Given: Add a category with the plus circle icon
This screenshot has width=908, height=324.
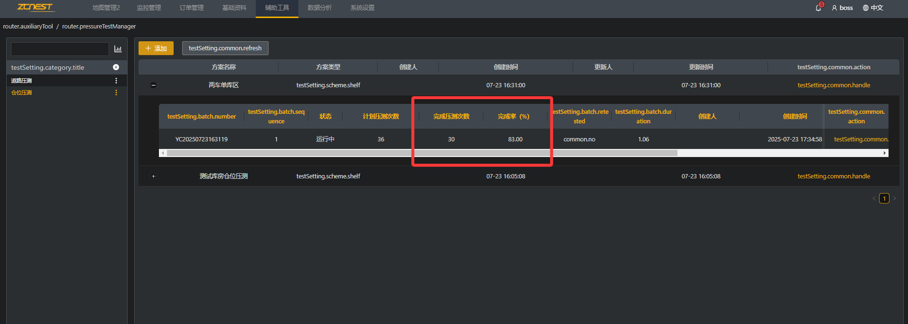Looking at the screenshot, I should [x=116, y=67].
